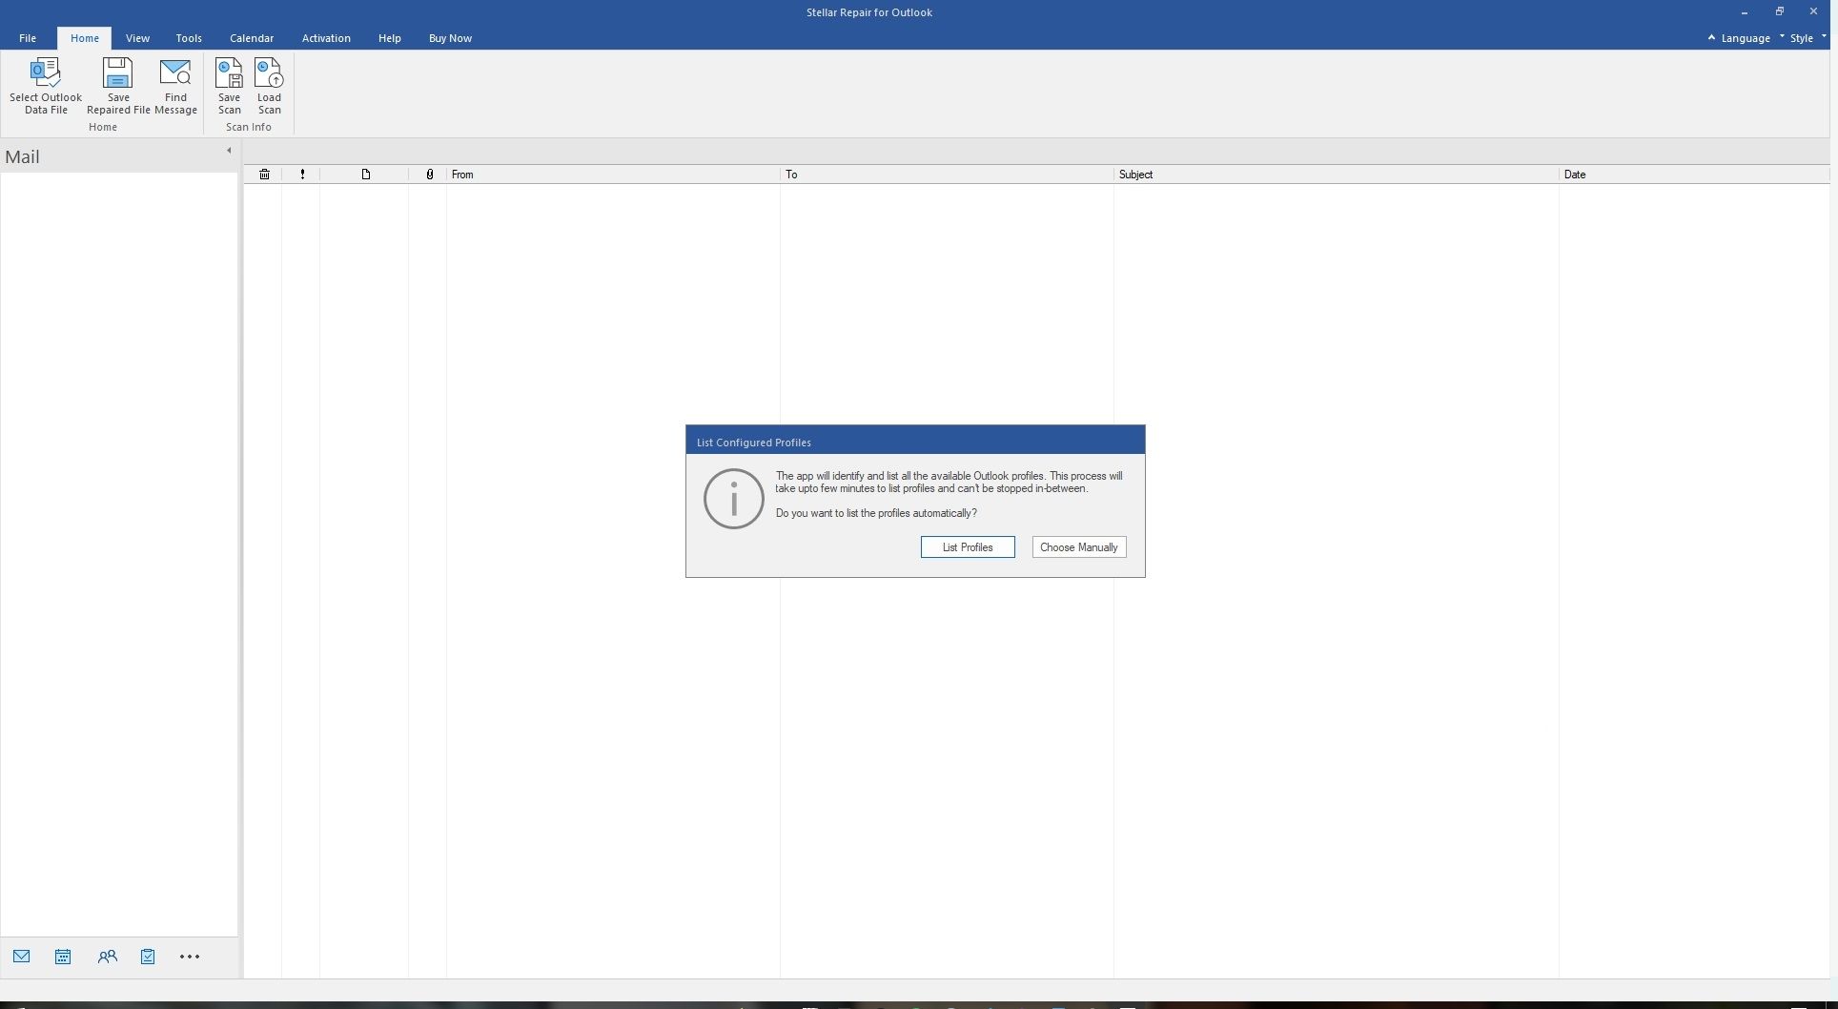1838x1009 pixels.
Task: Open the Tasks view icon in the bottom bar
Action: point(148,957)
